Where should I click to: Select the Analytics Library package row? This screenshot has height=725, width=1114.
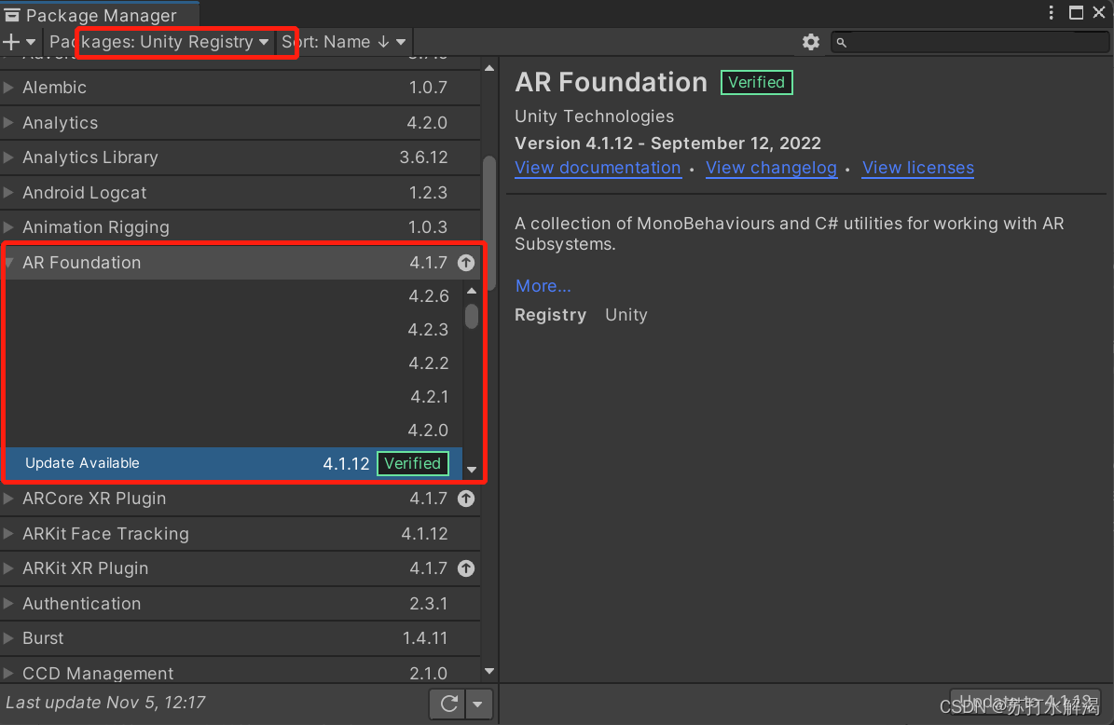[241, 157]
